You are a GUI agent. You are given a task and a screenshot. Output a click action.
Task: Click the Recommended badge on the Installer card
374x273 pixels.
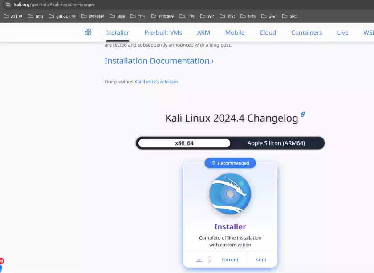(230, 163)
